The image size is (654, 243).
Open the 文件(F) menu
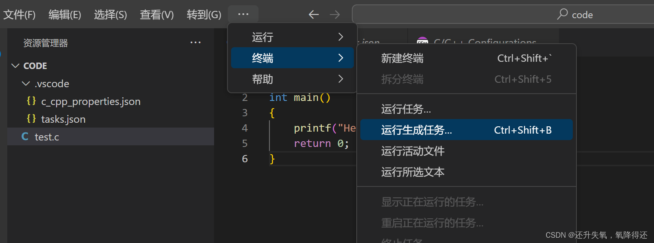click(19, 15)
